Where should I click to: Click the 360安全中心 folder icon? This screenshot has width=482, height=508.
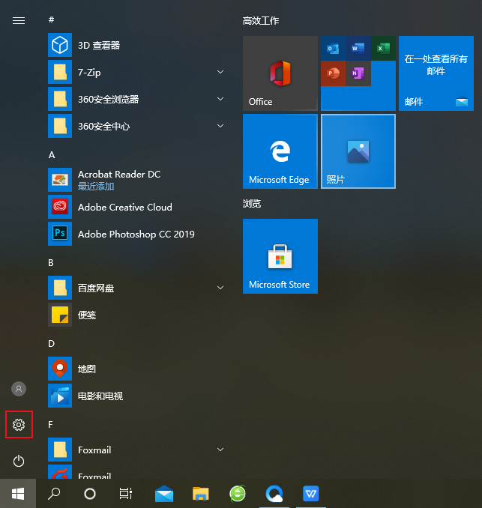pos(60,126)
